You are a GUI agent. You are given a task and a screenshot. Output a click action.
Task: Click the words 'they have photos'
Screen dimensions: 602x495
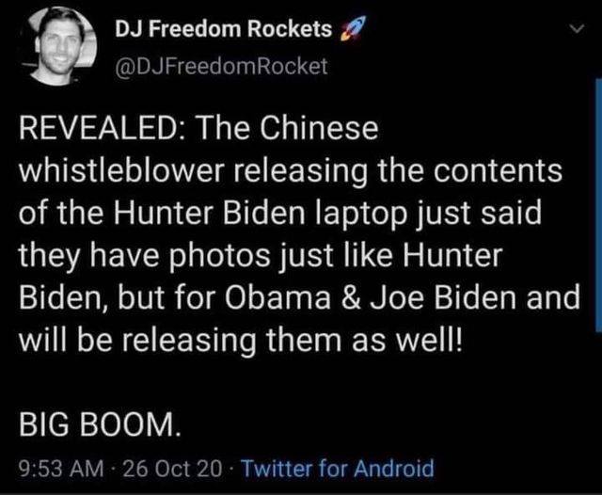point(144,255)
